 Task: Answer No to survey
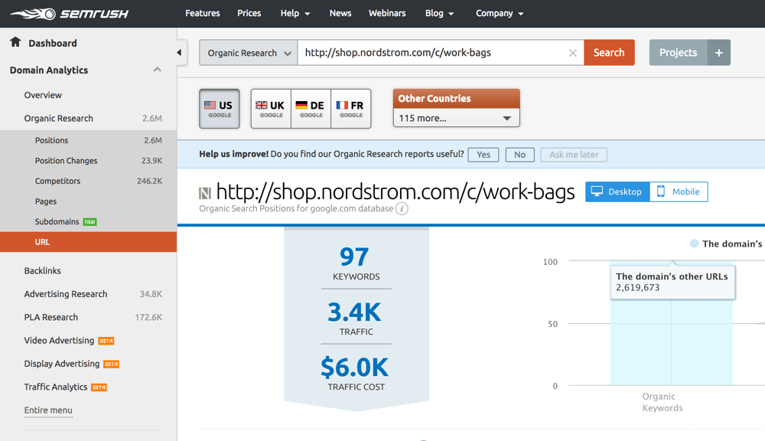[x=519, y=155]
